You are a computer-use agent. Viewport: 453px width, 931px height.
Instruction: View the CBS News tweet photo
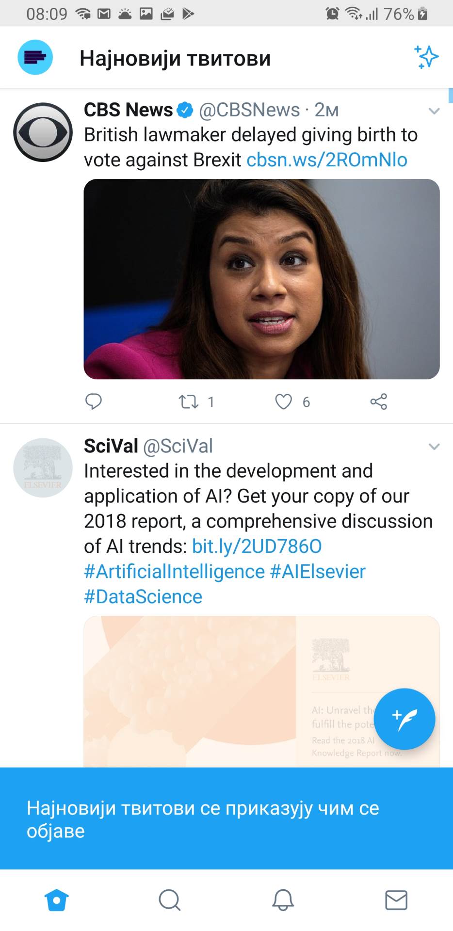(x=261, y=279)
